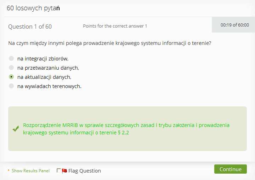
Task: Click the 00:19 of 60:00 timer
Action: point(235,25)
